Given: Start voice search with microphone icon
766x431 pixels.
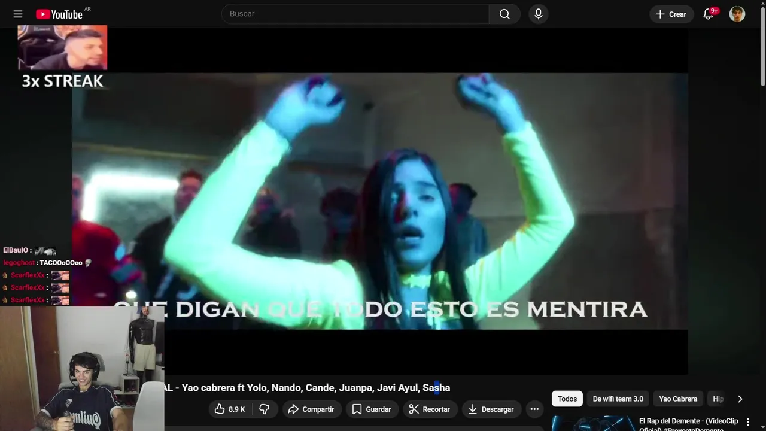Looking at the screenshot, I should (539, 14).
